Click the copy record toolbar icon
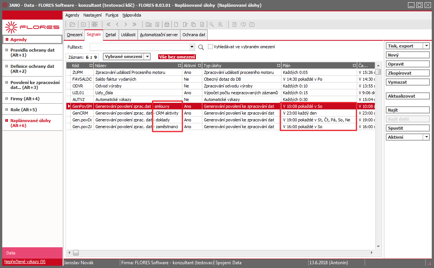434x268 pixels. tap(194, 25)
